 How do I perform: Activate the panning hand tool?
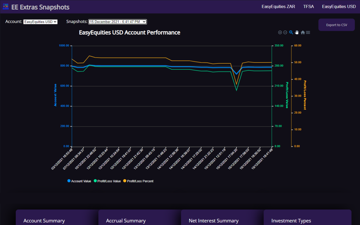coord(297,32)
